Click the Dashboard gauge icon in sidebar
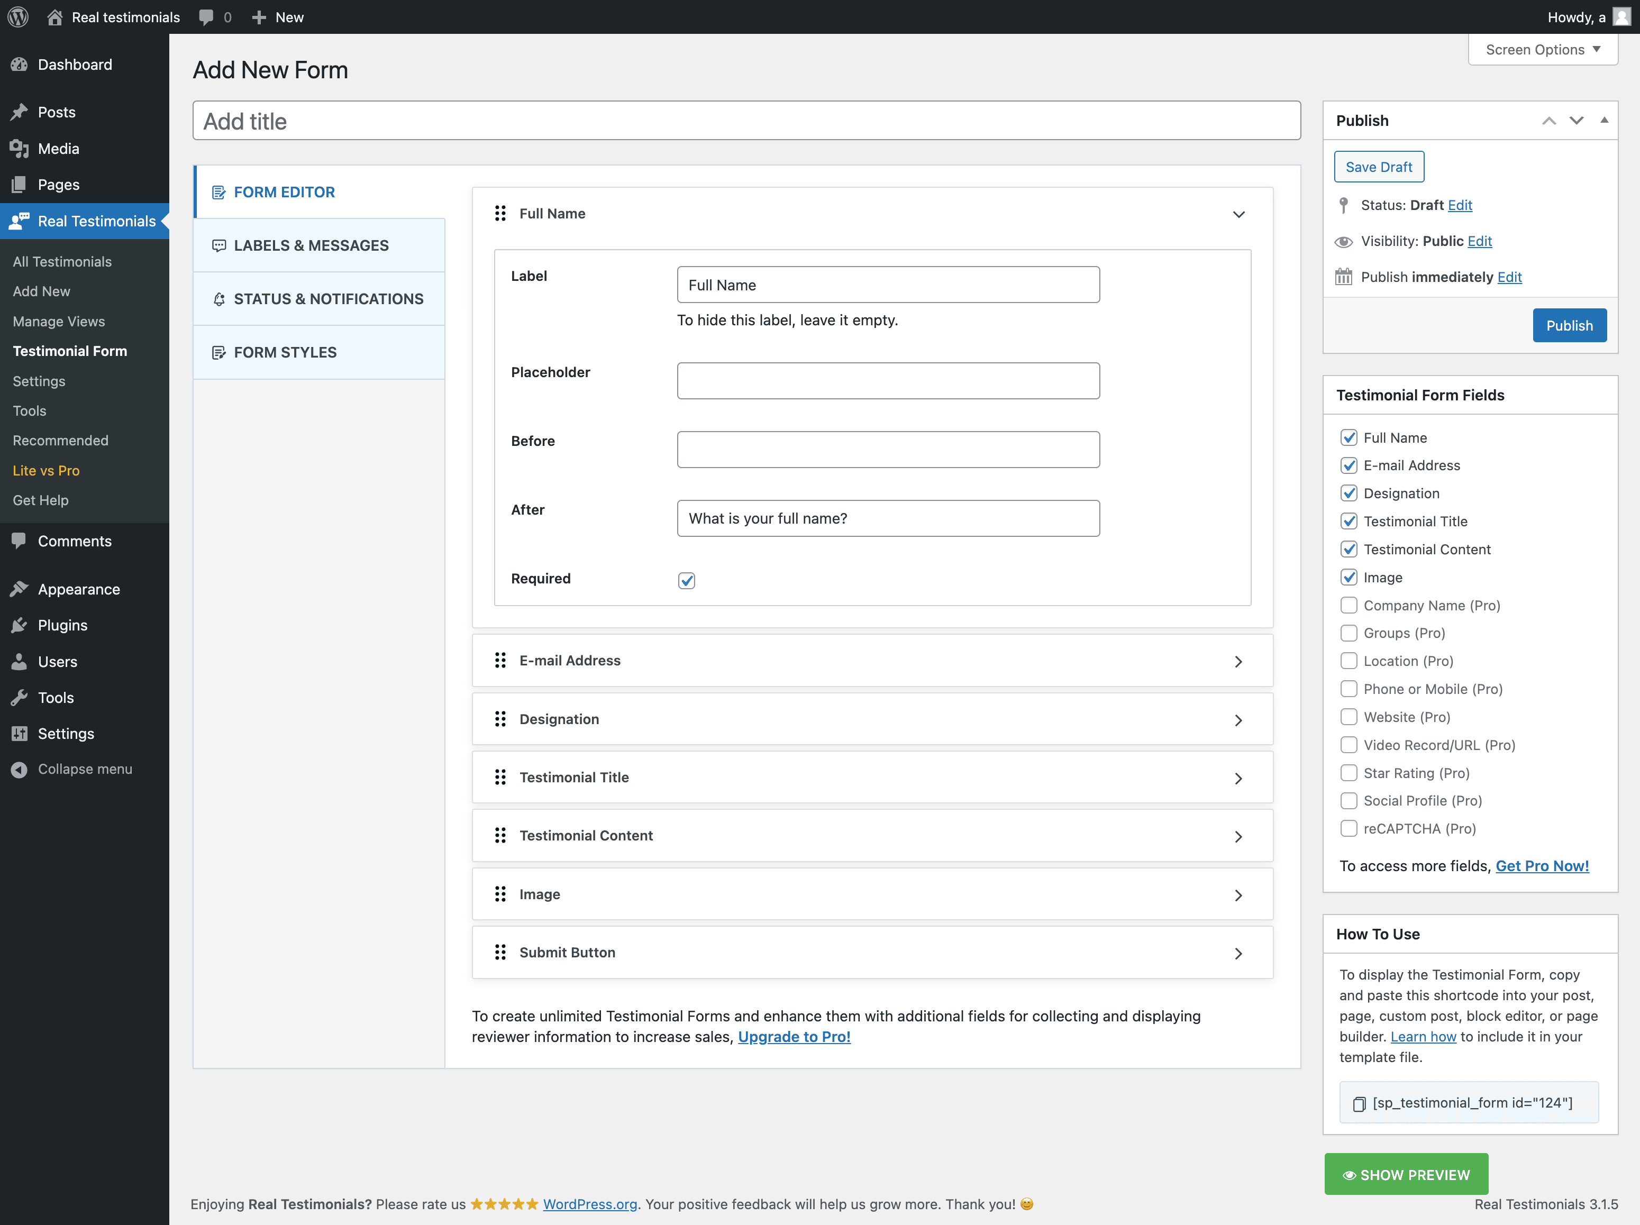Viewport: 1640px width, 1225px height. [x=19, y=65]
